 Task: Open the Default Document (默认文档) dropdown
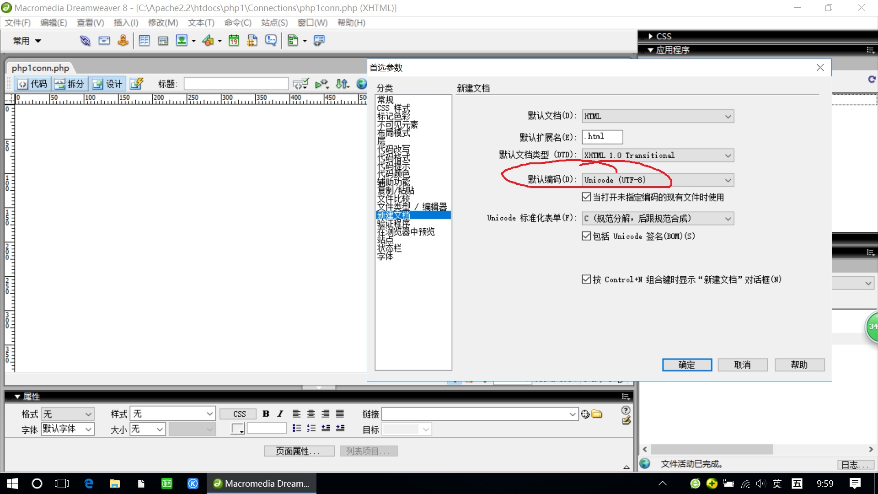click(x=658, y=116)
